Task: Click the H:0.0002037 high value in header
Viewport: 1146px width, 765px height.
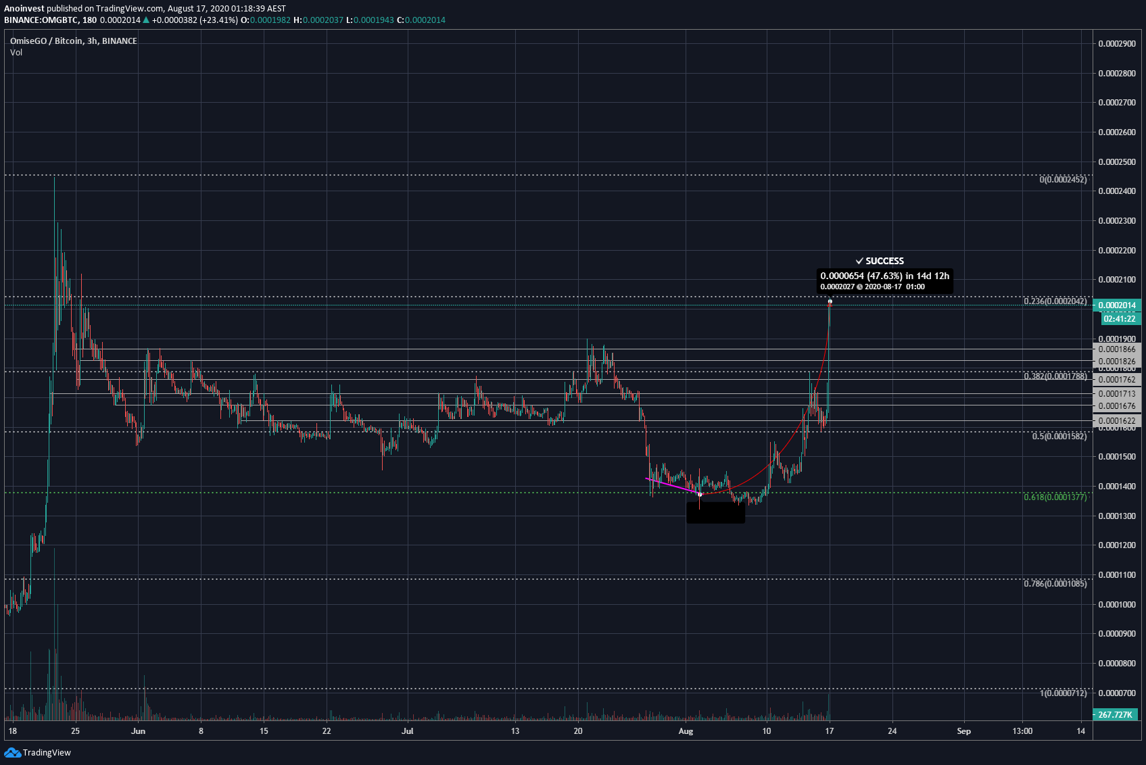Action: 318,20
